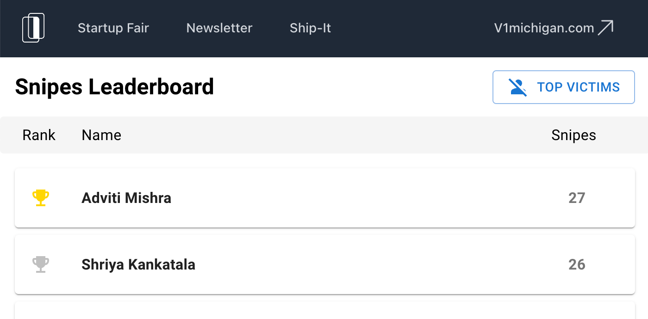Image resolution: width=648 pixels, height=319 pixels.
Task: Open the Startup Fair page
Action: point(113,28)
